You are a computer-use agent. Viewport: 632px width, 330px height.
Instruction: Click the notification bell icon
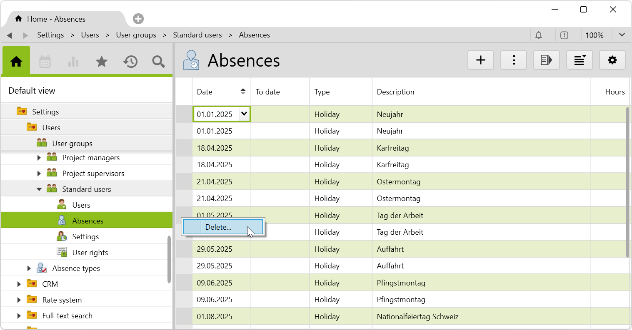click(539, 35)
